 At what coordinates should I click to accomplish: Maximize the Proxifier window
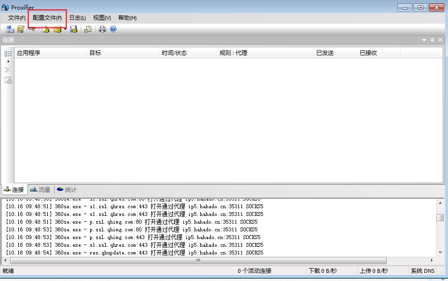tap(420, 7)
